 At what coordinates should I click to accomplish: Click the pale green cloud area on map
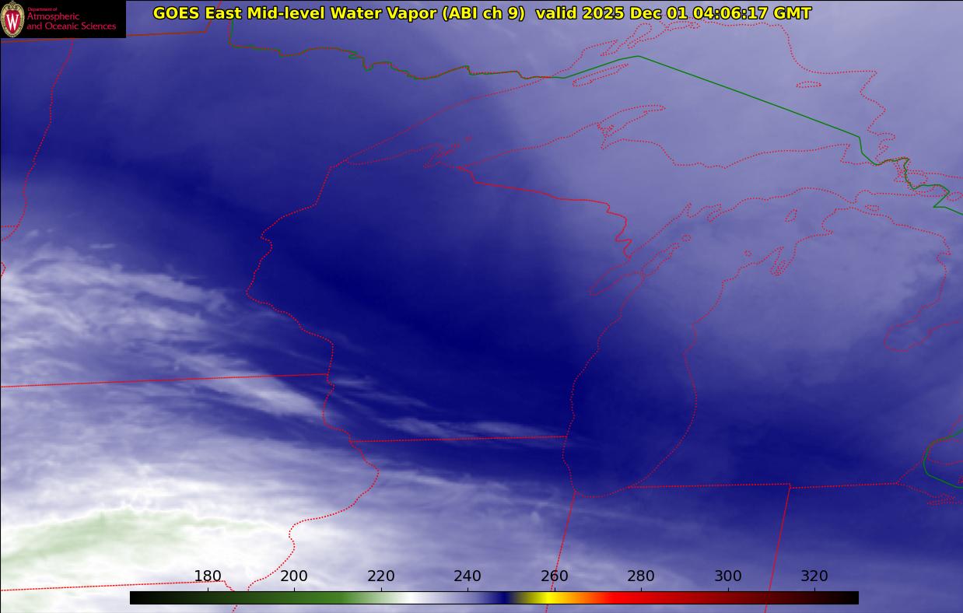93,537
